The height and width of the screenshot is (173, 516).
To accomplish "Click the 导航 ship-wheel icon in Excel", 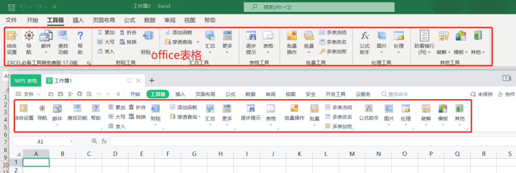I will tap(29, 36).
